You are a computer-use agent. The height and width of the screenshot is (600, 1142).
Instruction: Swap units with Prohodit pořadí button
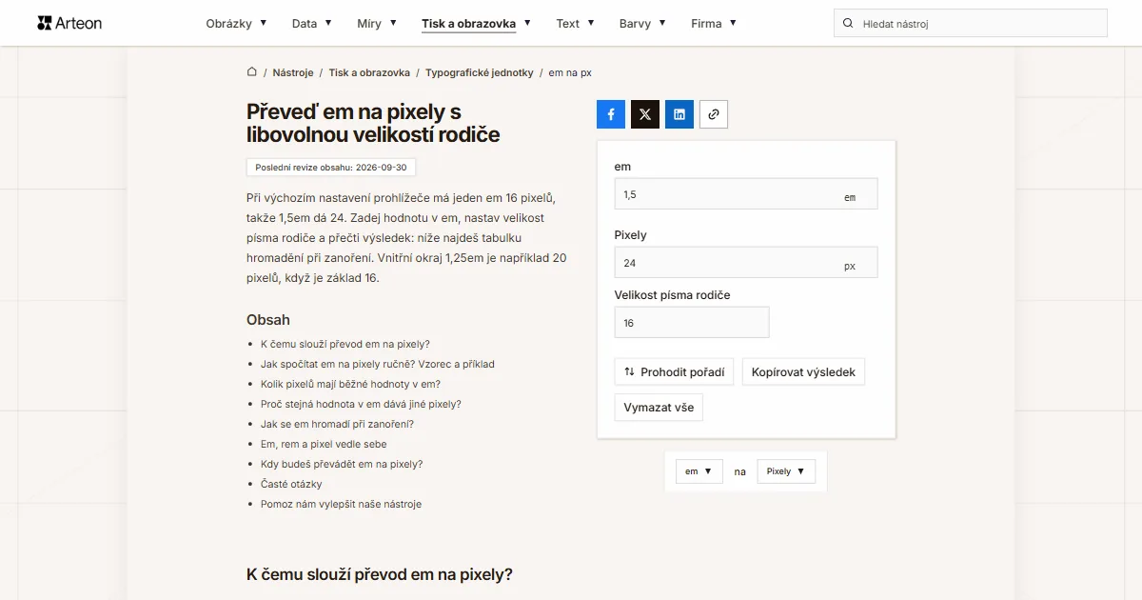pos(675,372)
